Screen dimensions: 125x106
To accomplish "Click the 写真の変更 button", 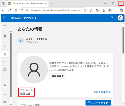I will 57,76.
